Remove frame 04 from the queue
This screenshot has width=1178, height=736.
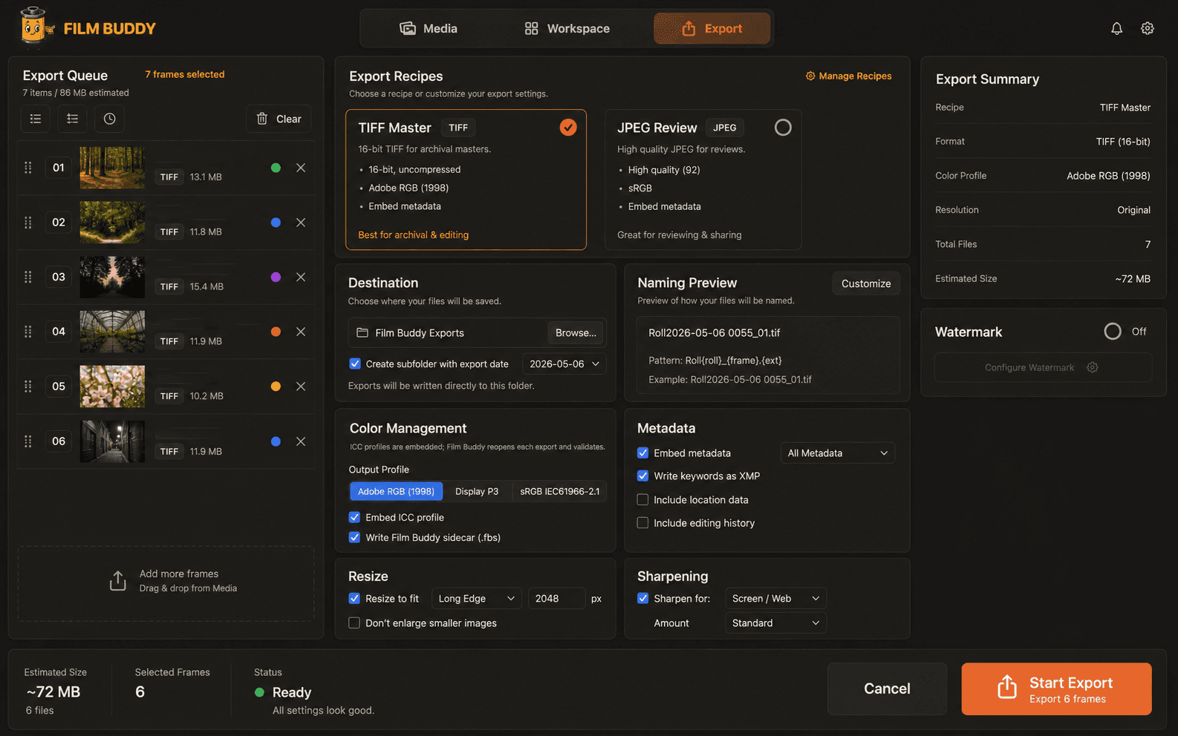coord(301,332)
